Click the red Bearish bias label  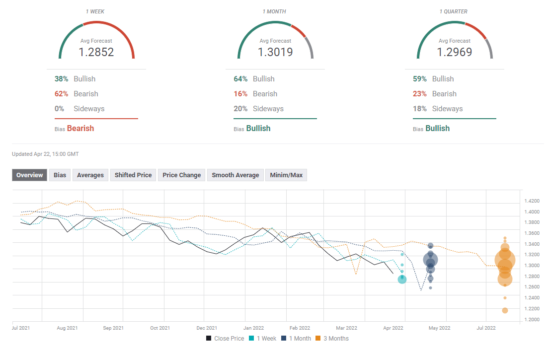[x=80, y=128]
